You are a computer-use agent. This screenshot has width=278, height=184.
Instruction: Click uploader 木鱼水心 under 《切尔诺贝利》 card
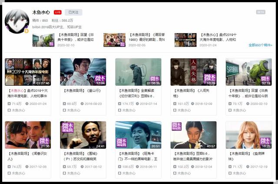click(127, 110)
